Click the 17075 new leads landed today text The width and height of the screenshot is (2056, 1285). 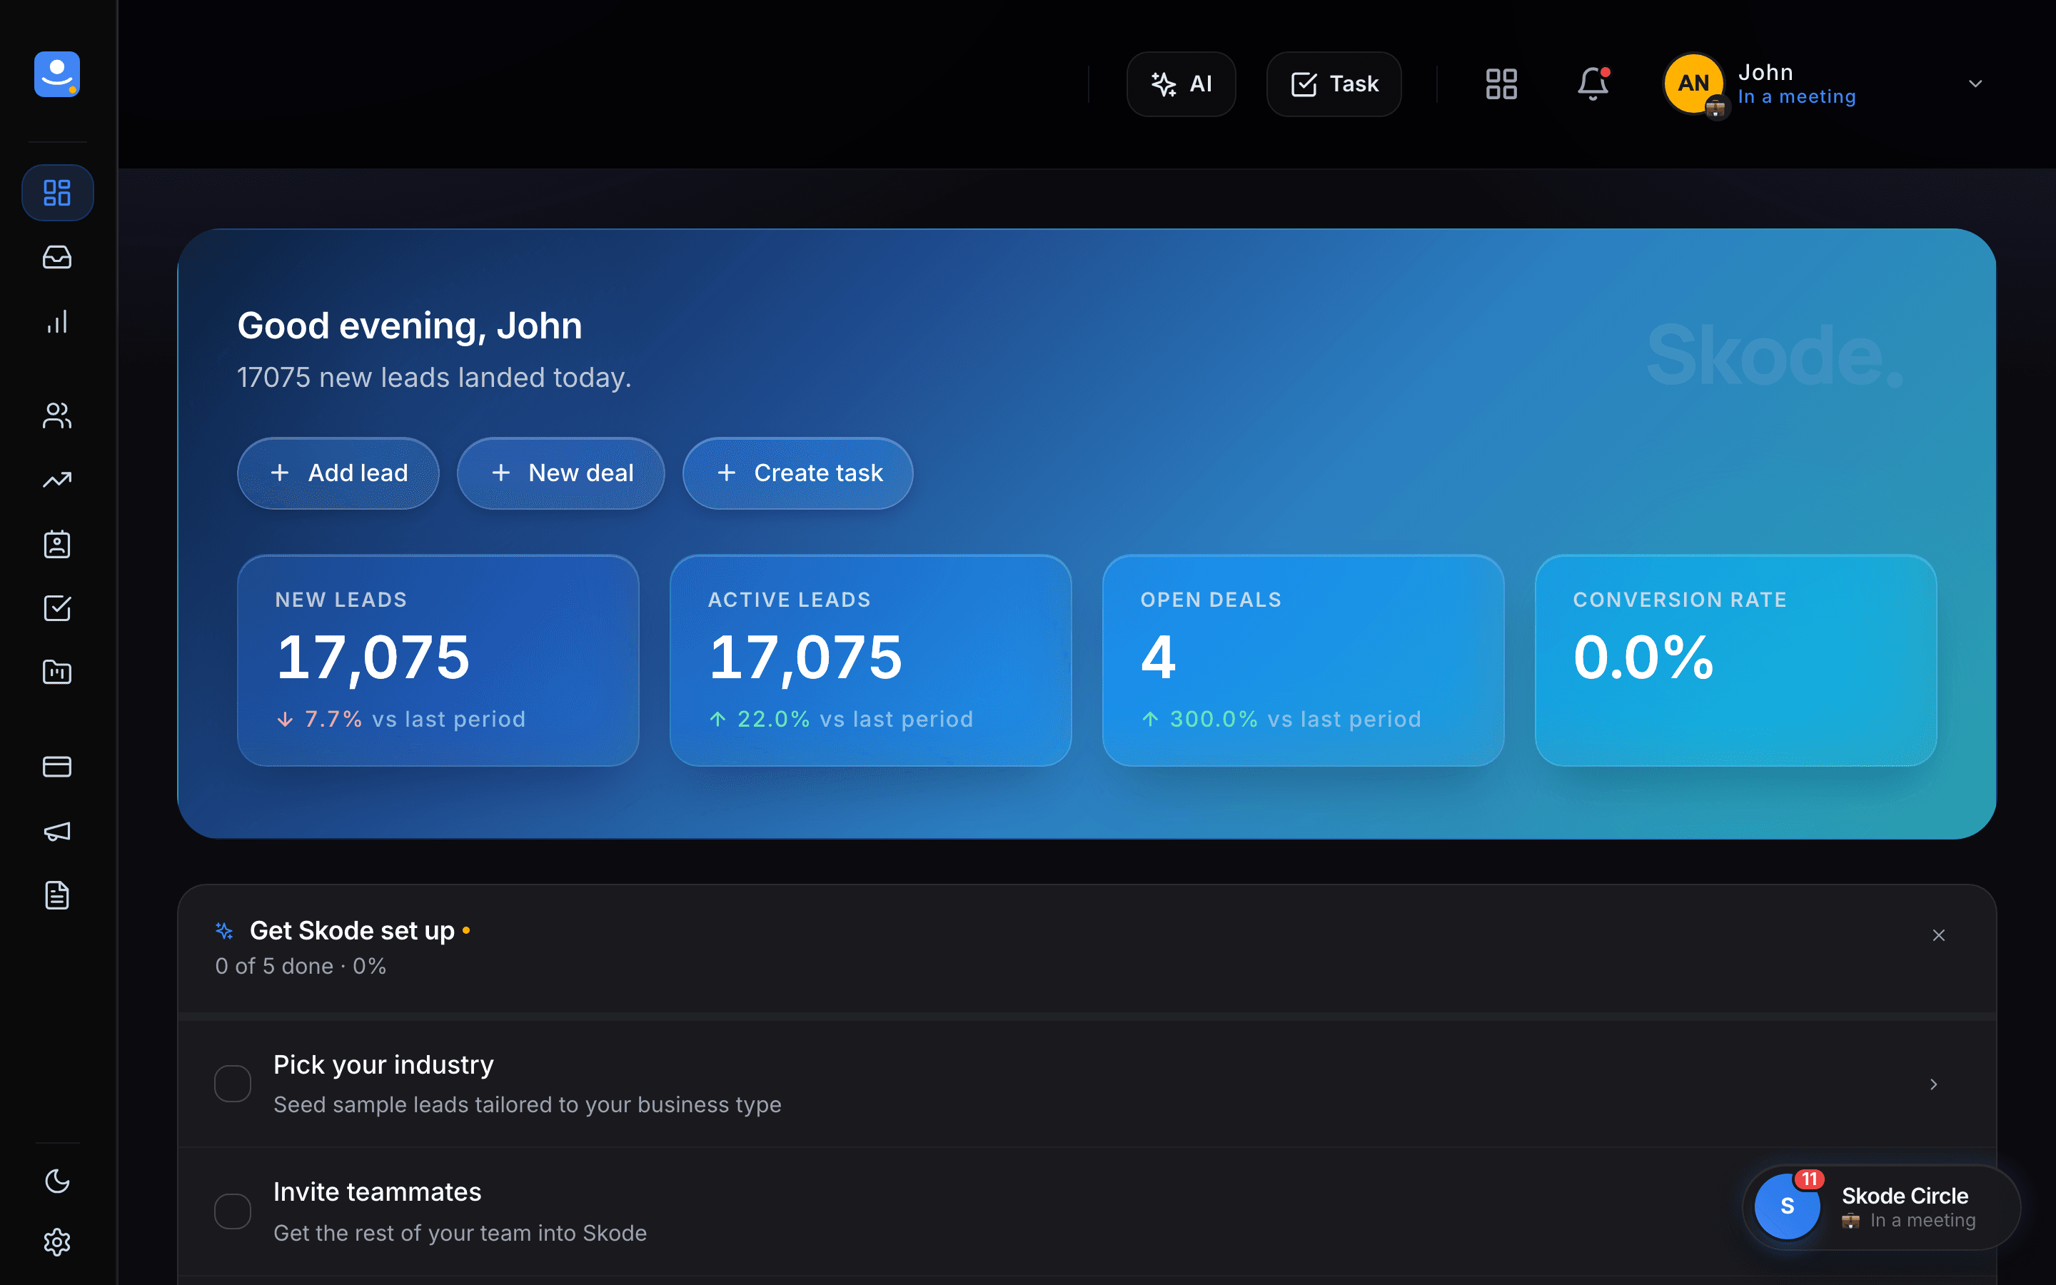pyautogui.click(x=434, y=378)
